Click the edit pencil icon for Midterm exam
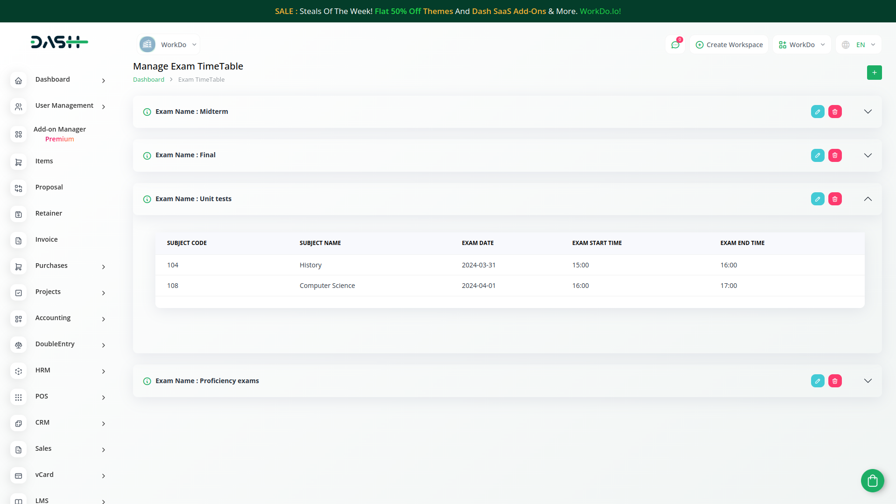The width and height of the screenshot is (896, 504). [817, 112]
